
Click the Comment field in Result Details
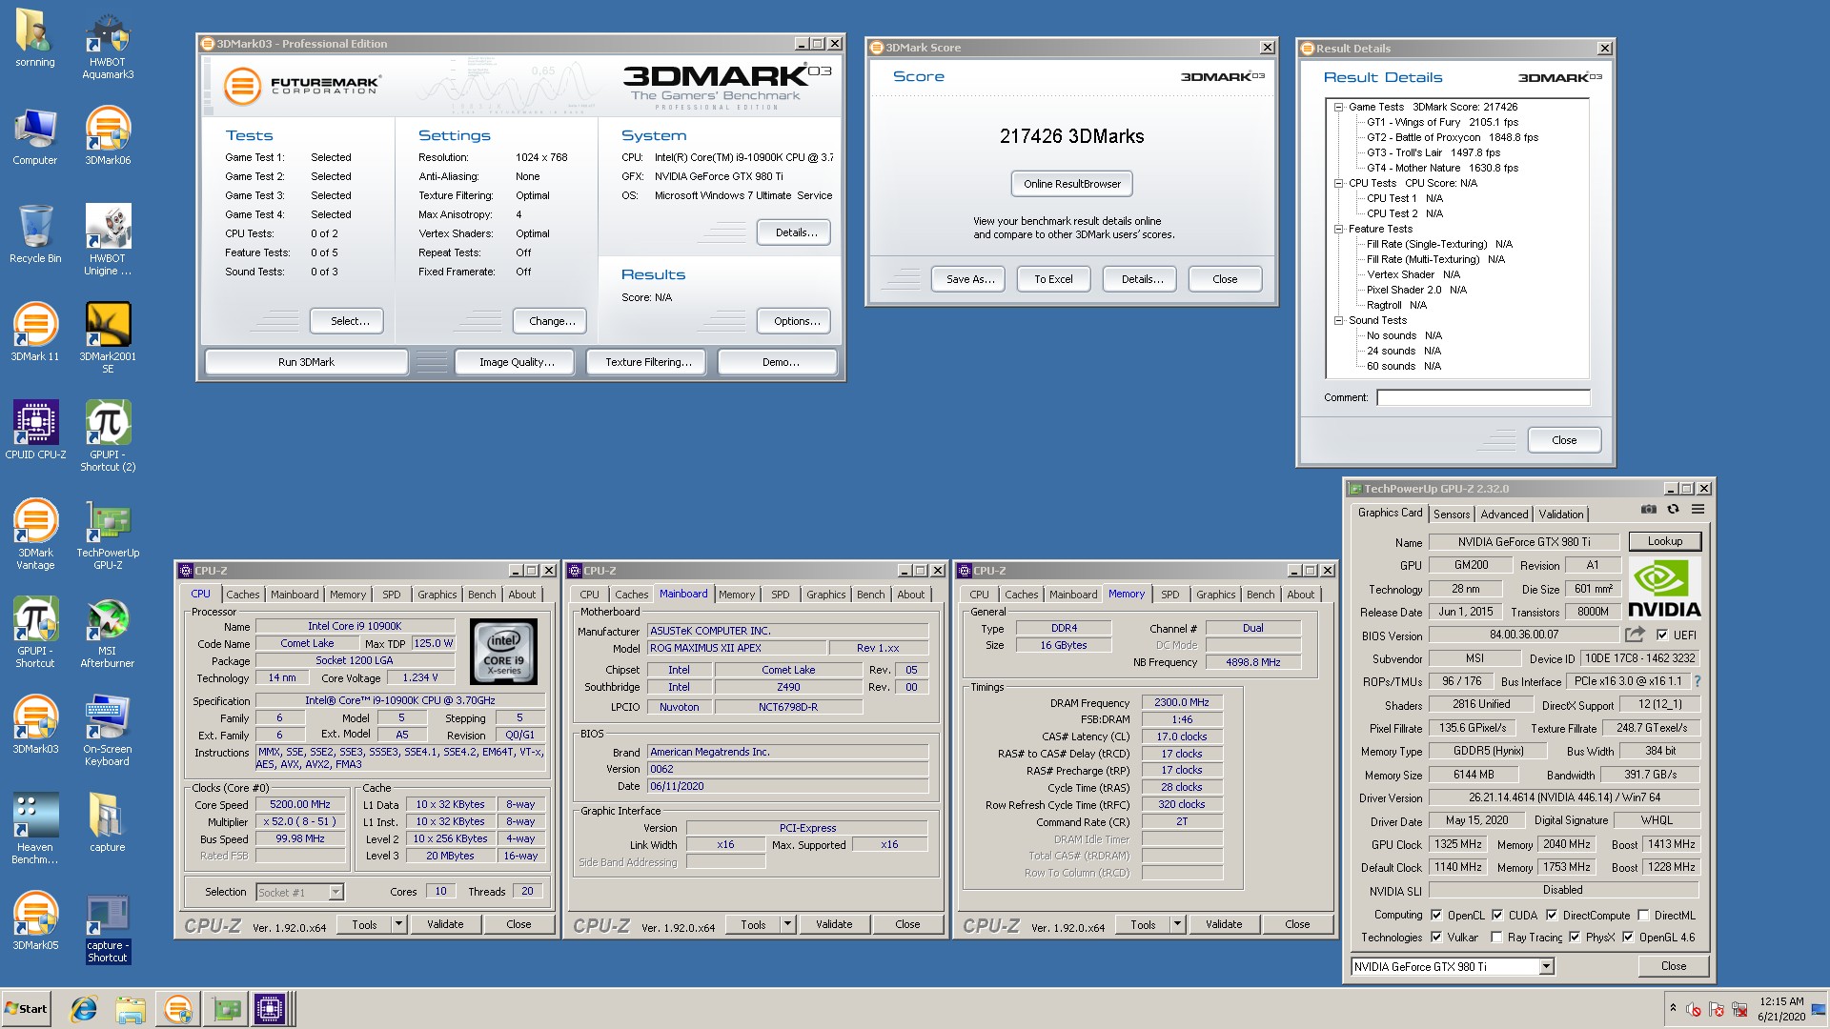1483,397
